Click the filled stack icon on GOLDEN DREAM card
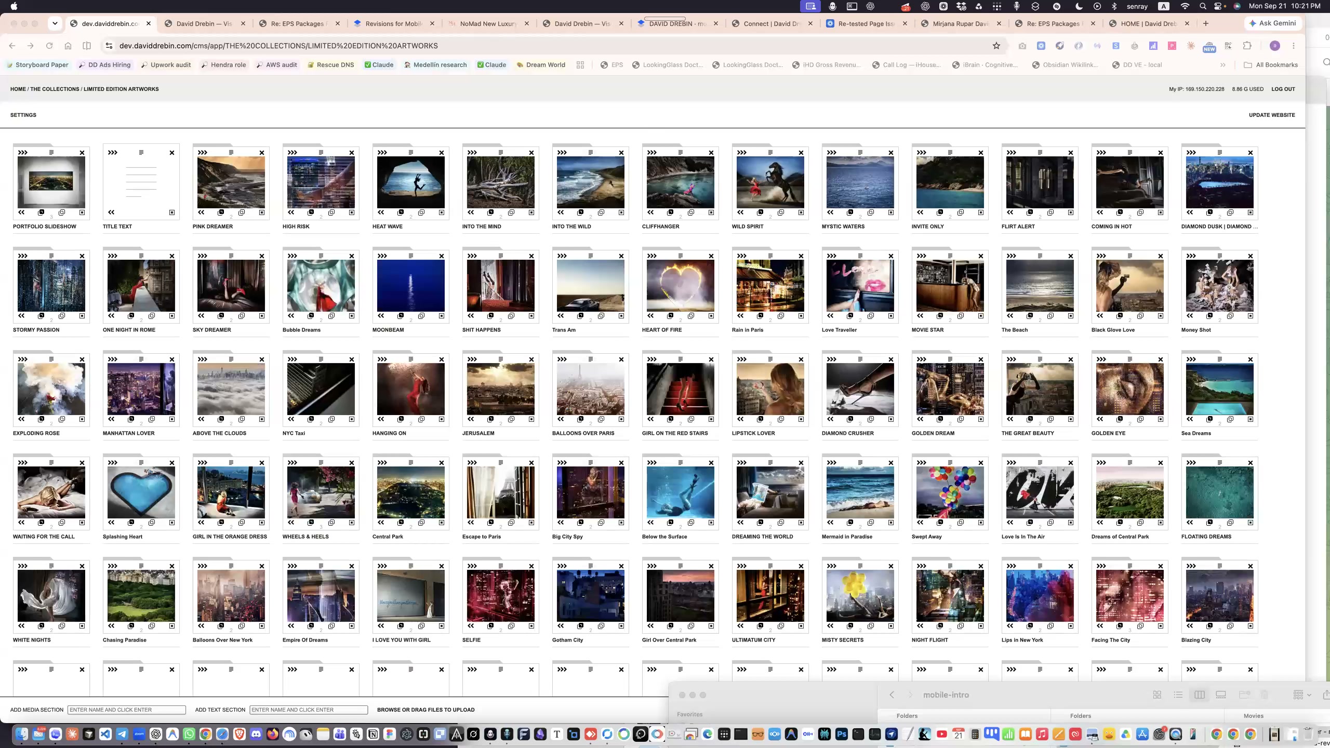The width and height of the screenshot is (1330, 748). point(940,419)
